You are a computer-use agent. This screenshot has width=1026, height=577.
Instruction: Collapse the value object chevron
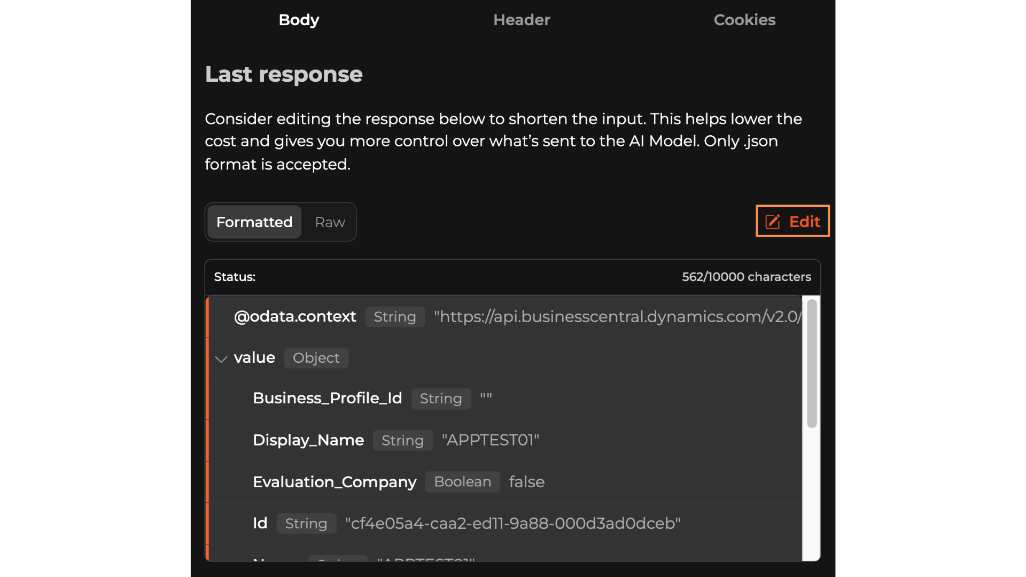pyautogui.click(x=221, y=358)
